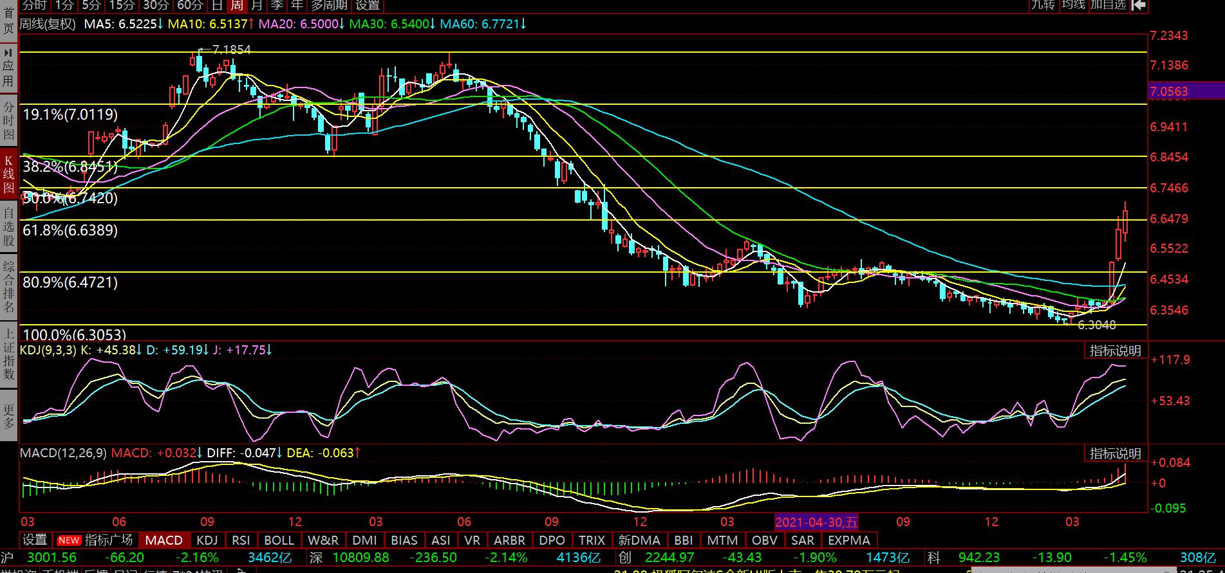1225x573 pixels.
Task: Open 指标广场 with the NEW badge
Action: 95,540
